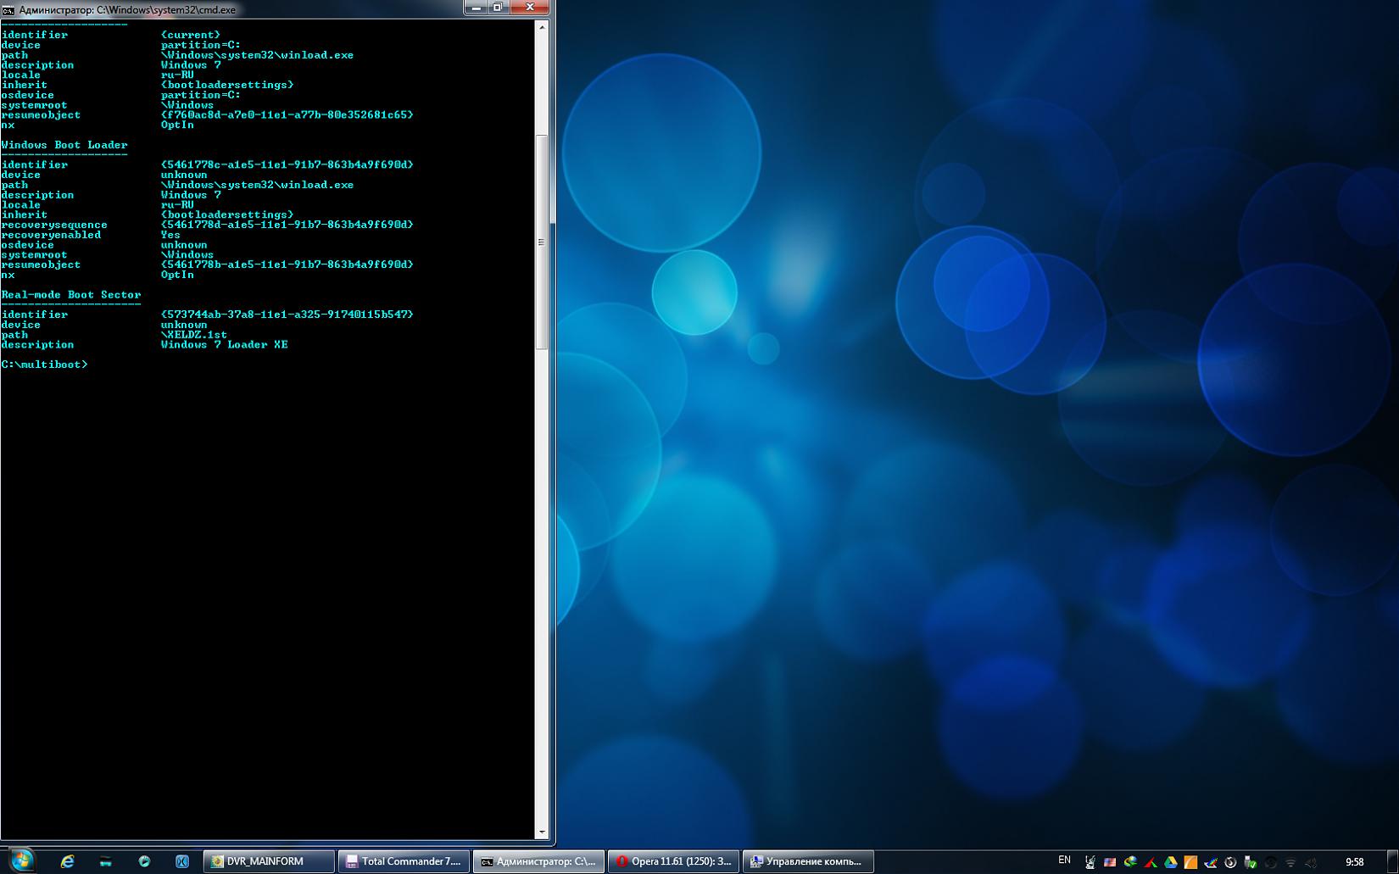Switch to the DVR_MAINFORM taskbar window

(x=269, y=861)
